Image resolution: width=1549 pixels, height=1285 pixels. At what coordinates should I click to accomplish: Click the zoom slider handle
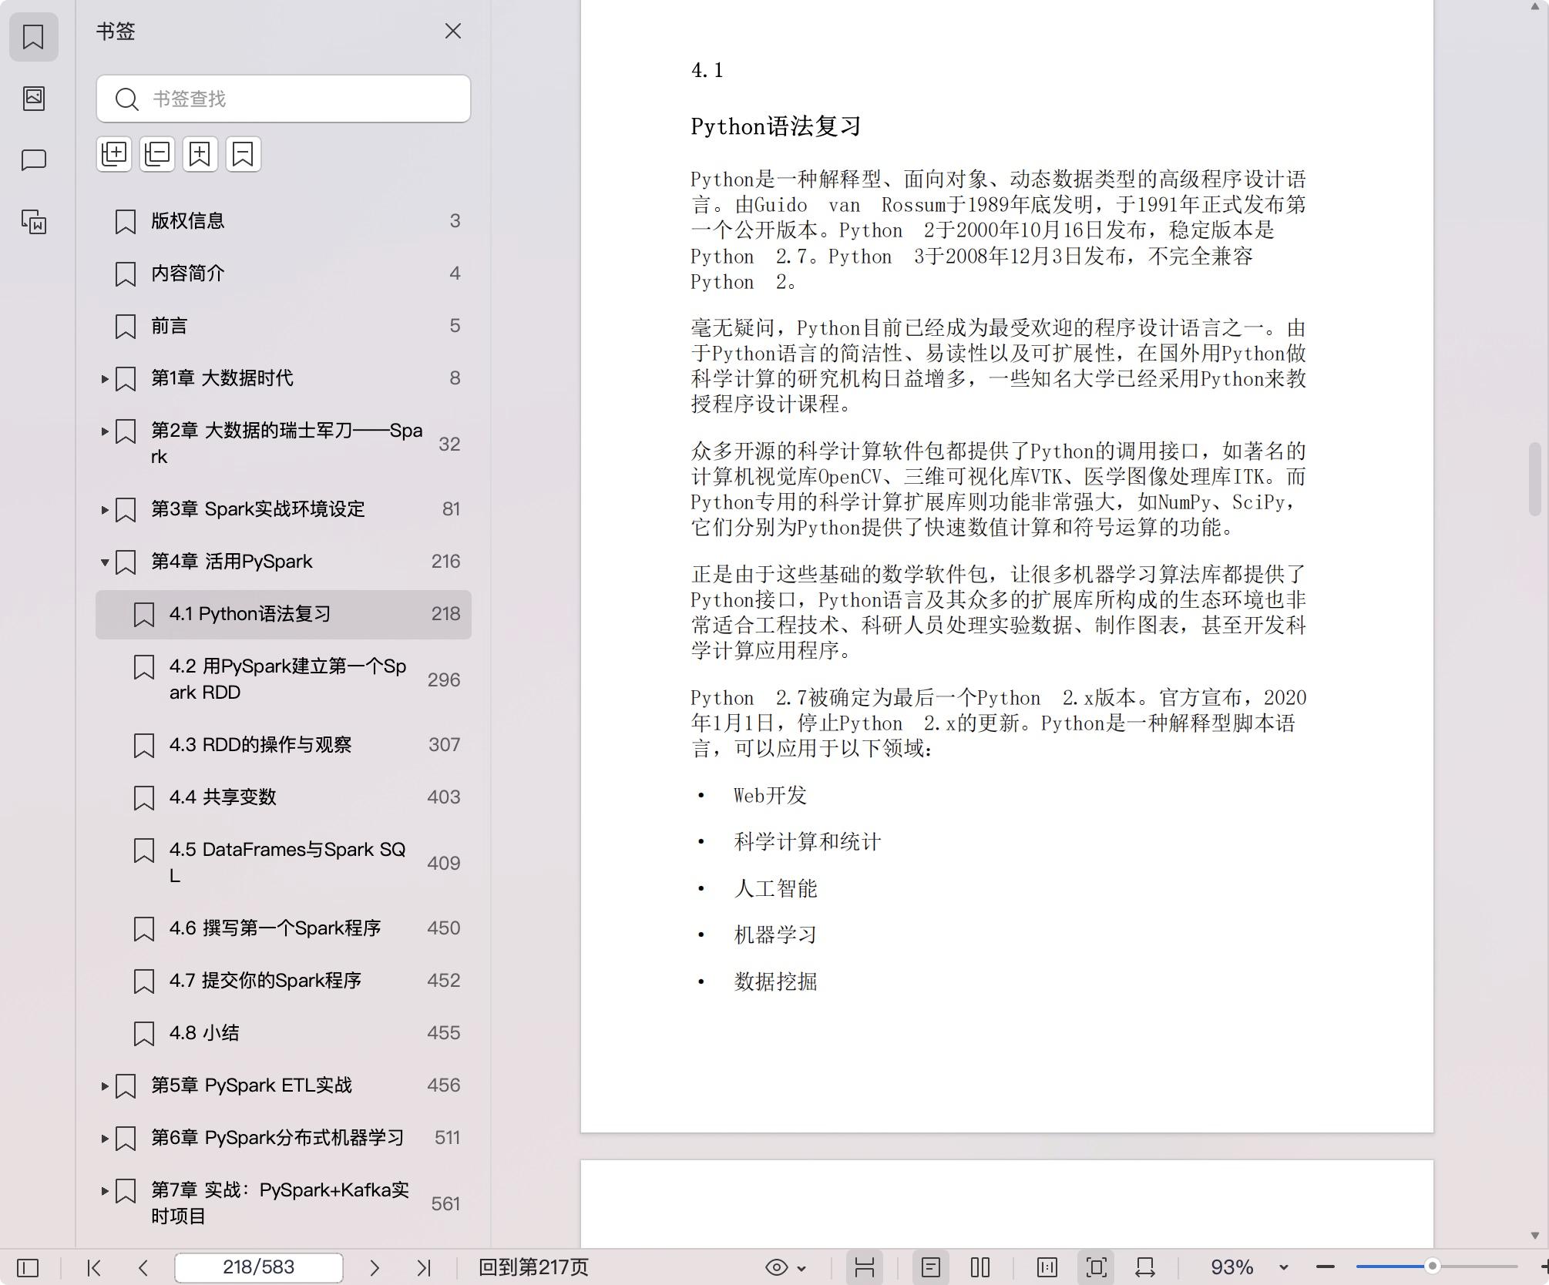[1433, 1267]
